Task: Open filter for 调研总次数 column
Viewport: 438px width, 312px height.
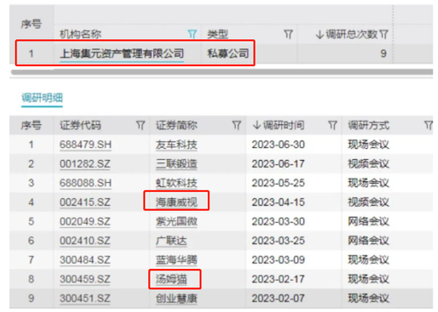Action: click(384, 34)
